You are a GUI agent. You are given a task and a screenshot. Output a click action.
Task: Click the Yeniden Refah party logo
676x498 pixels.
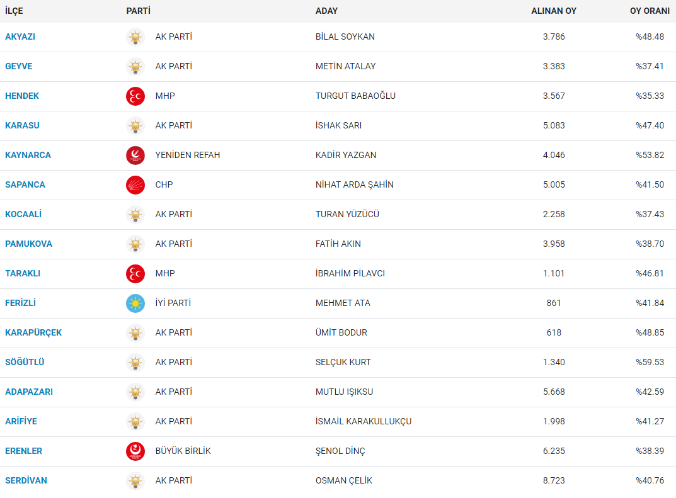[135, 155]
